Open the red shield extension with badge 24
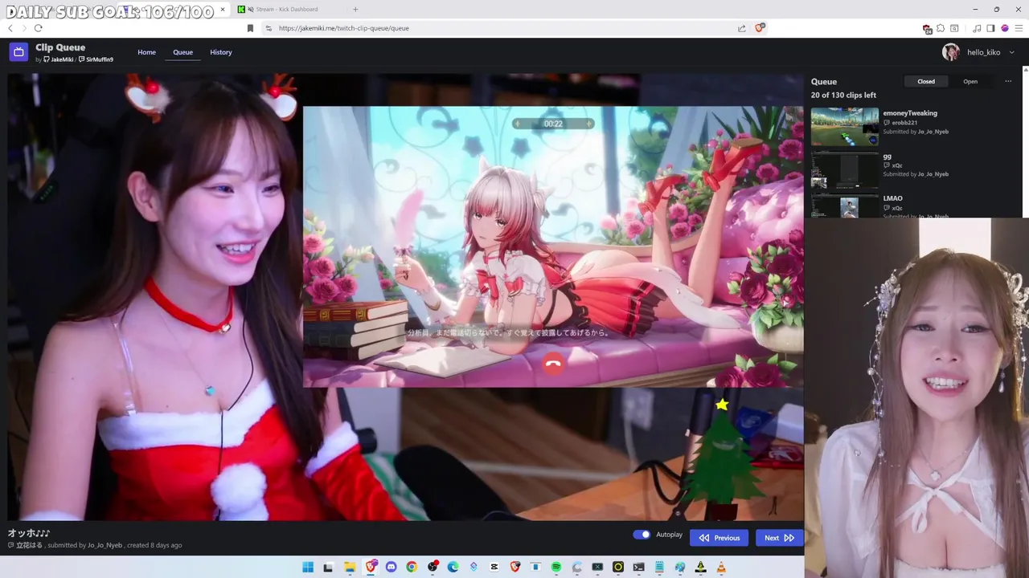Image resolution: width=1029 pixels, height=578 pixels. point(927,28)
